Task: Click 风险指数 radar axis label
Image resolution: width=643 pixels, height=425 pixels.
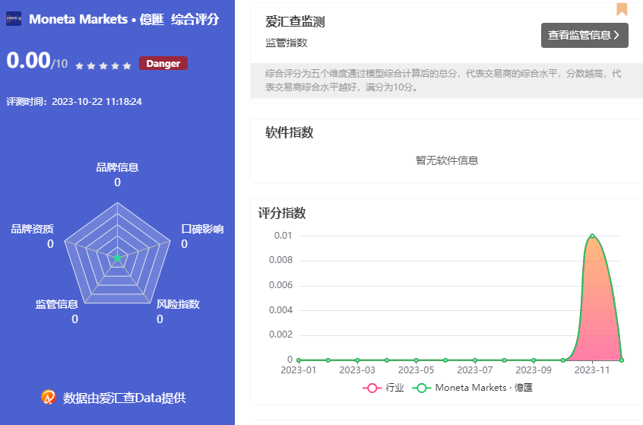Action: coord(178,304)
